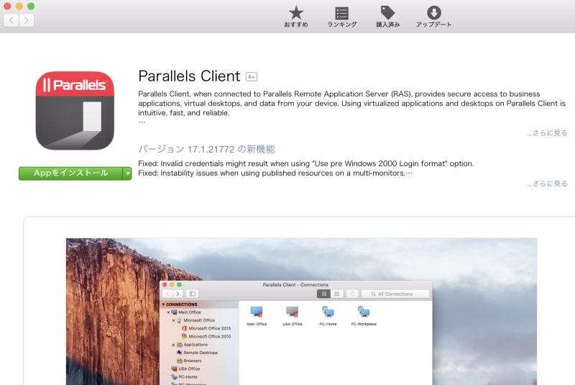The height and width of the screenshot is (385, 575).
Task: Click the Main Office icon in screenshot
Action: click(257, 316)
